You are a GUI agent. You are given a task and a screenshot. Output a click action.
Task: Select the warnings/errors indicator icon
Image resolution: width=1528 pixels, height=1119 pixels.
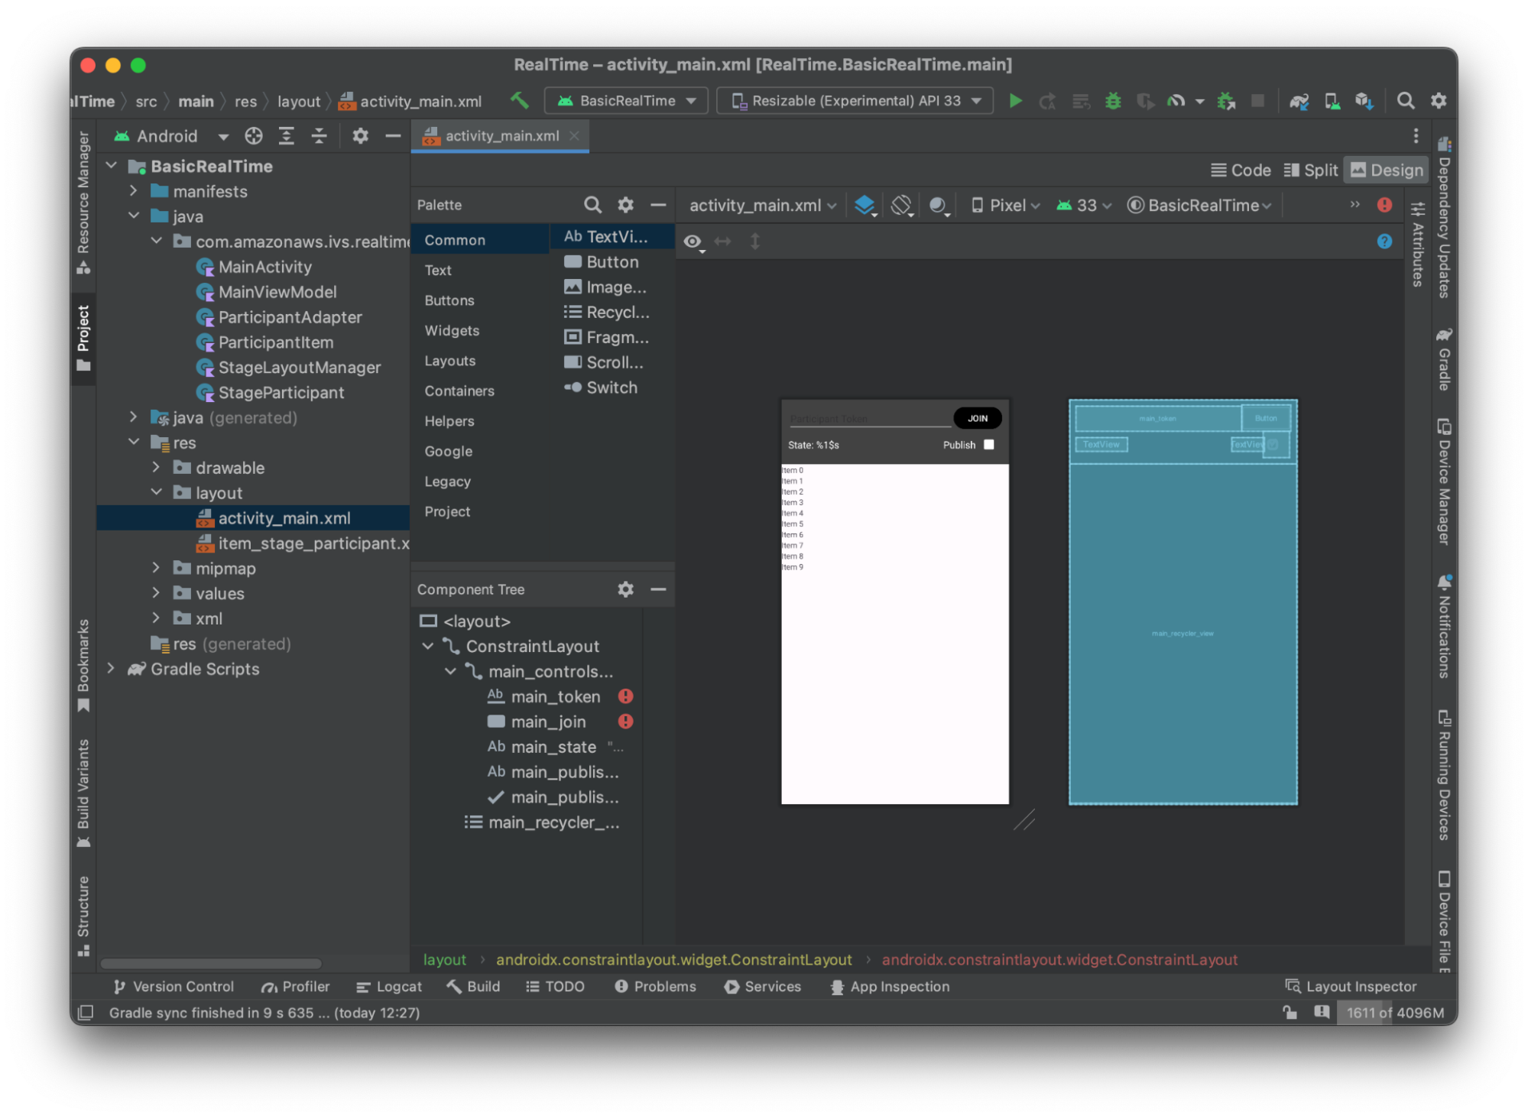[x=1384, y=204]
